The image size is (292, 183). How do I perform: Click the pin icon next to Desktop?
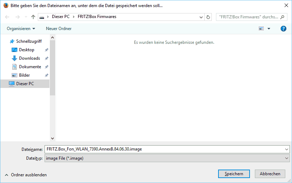[x=47, y=50]
